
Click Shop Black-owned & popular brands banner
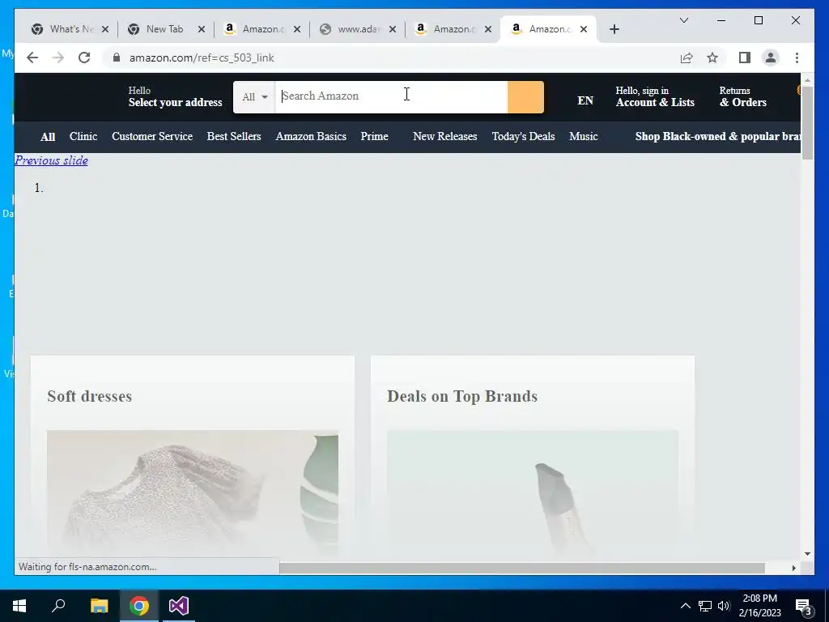pyautogui.click(x=718, y=136)
